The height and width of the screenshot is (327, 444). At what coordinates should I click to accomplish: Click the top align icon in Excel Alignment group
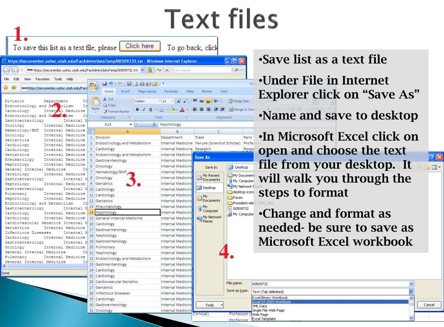195,101
